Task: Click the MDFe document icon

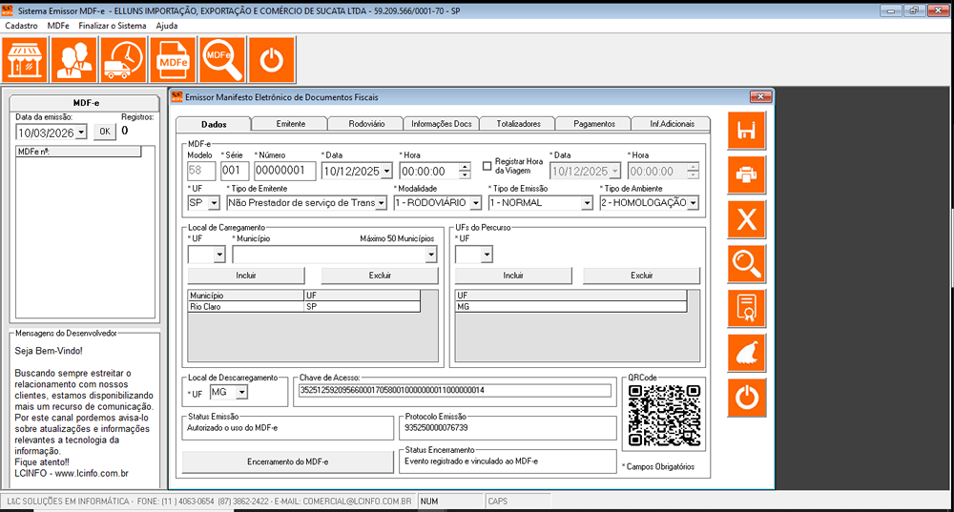Action: coord(173,60)
